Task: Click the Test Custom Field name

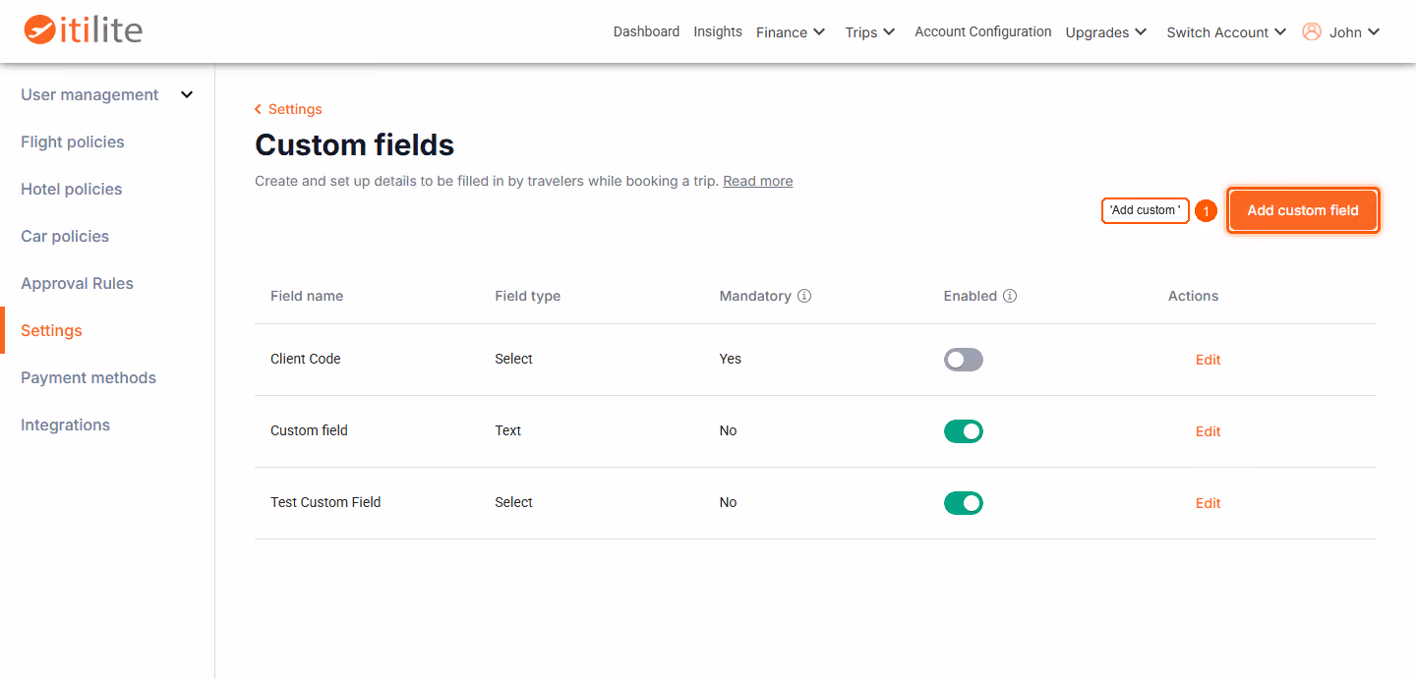Action: click(325, 502)
